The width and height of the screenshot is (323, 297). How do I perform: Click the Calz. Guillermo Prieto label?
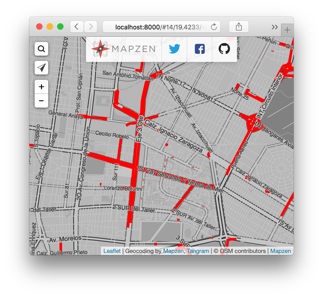point(62,253)
